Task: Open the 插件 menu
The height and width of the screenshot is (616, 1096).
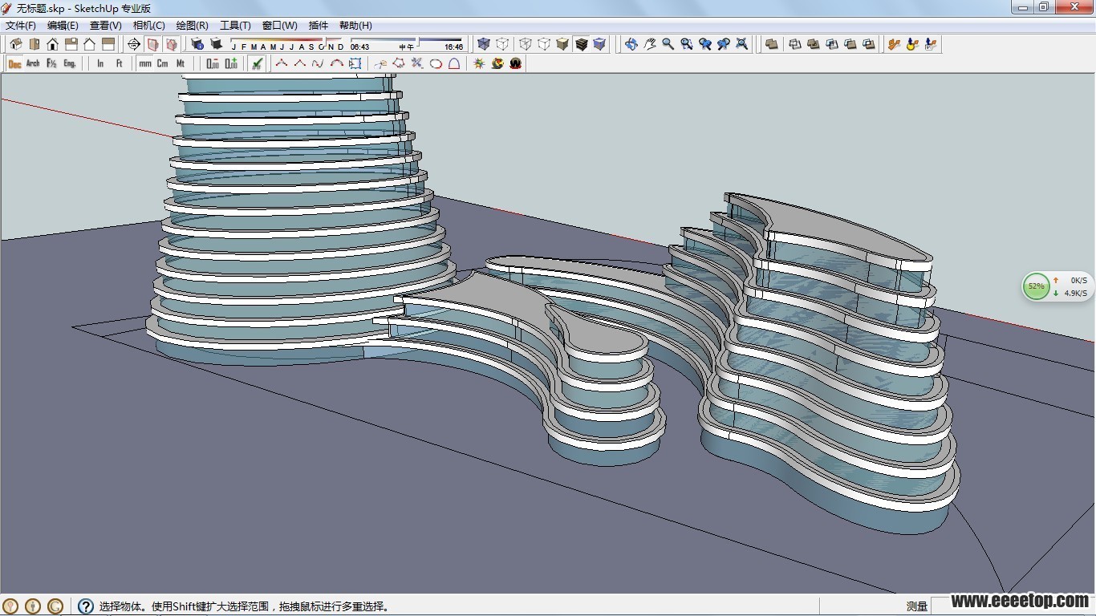Action: tap(319, 26)
